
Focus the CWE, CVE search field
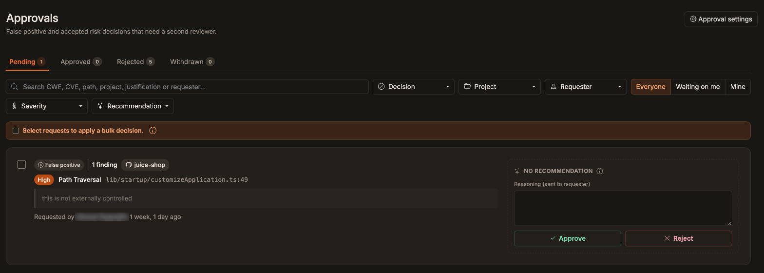pyautogui.click(x=187, y=87)
